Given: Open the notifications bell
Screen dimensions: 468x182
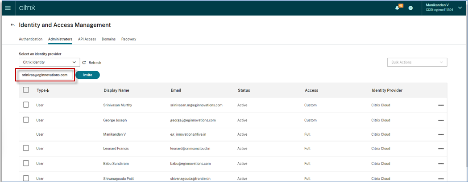Looking at the screenshot, I should coord(397,8).
